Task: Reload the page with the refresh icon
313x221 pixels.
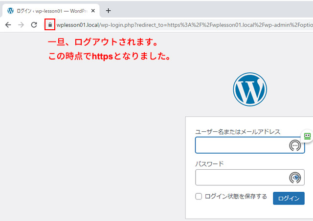Action: (x=34, y=25)
